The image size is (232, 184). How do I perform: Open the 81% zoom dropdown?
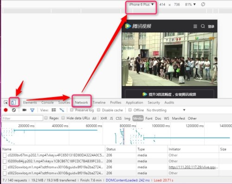tap(190, 5)
